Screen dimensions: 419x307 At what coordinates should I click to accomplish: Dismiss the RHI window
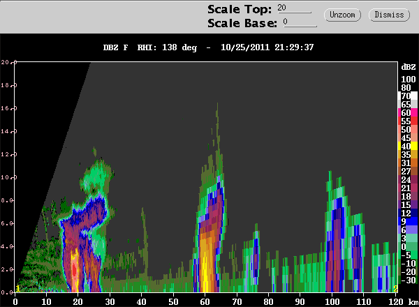click(389, 15)
